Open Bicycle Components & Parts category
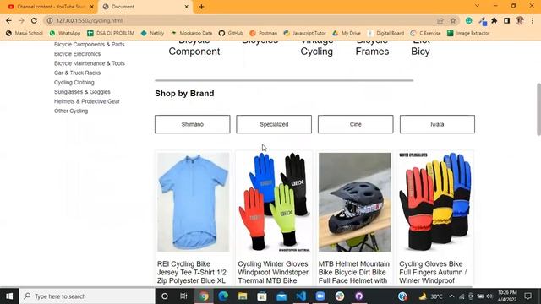 pos(89,45)
